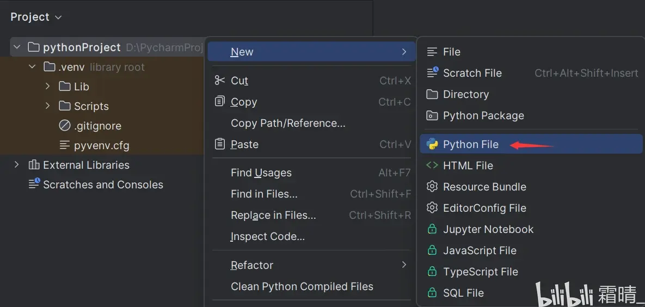This screenshot has width=645, height=307.
Task: Click the scissors icon beside Cut
Action: [220, 81]
